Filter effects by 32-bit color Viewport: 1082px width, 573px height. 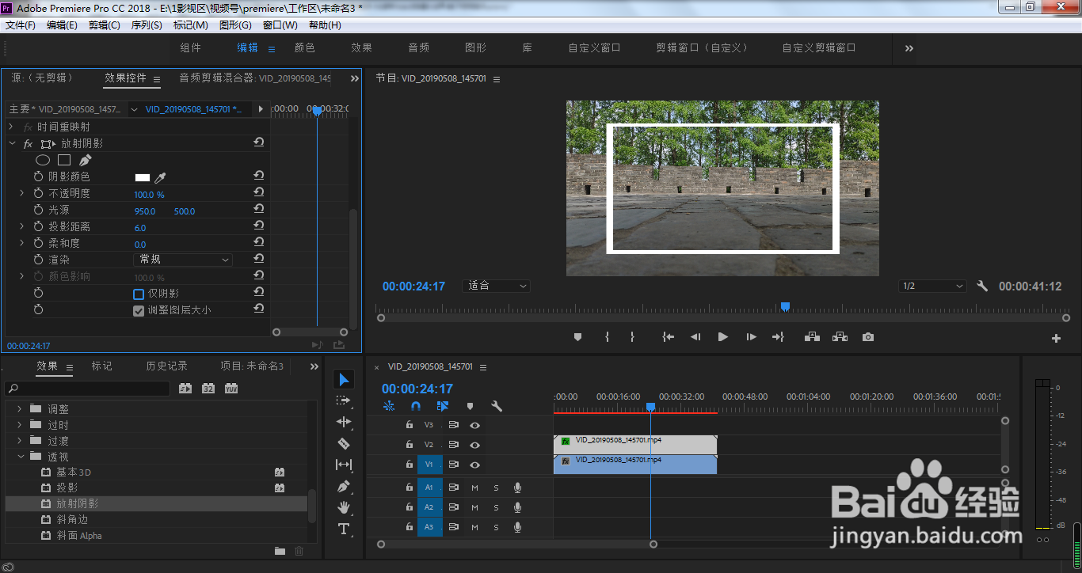pyautogui.click(x=208, y=389)
